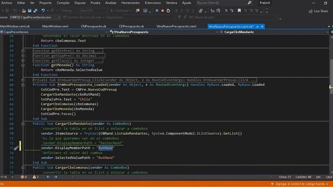
Task: Open the Archivo menu
Action: pyautogui.click(x=7, y=3)
